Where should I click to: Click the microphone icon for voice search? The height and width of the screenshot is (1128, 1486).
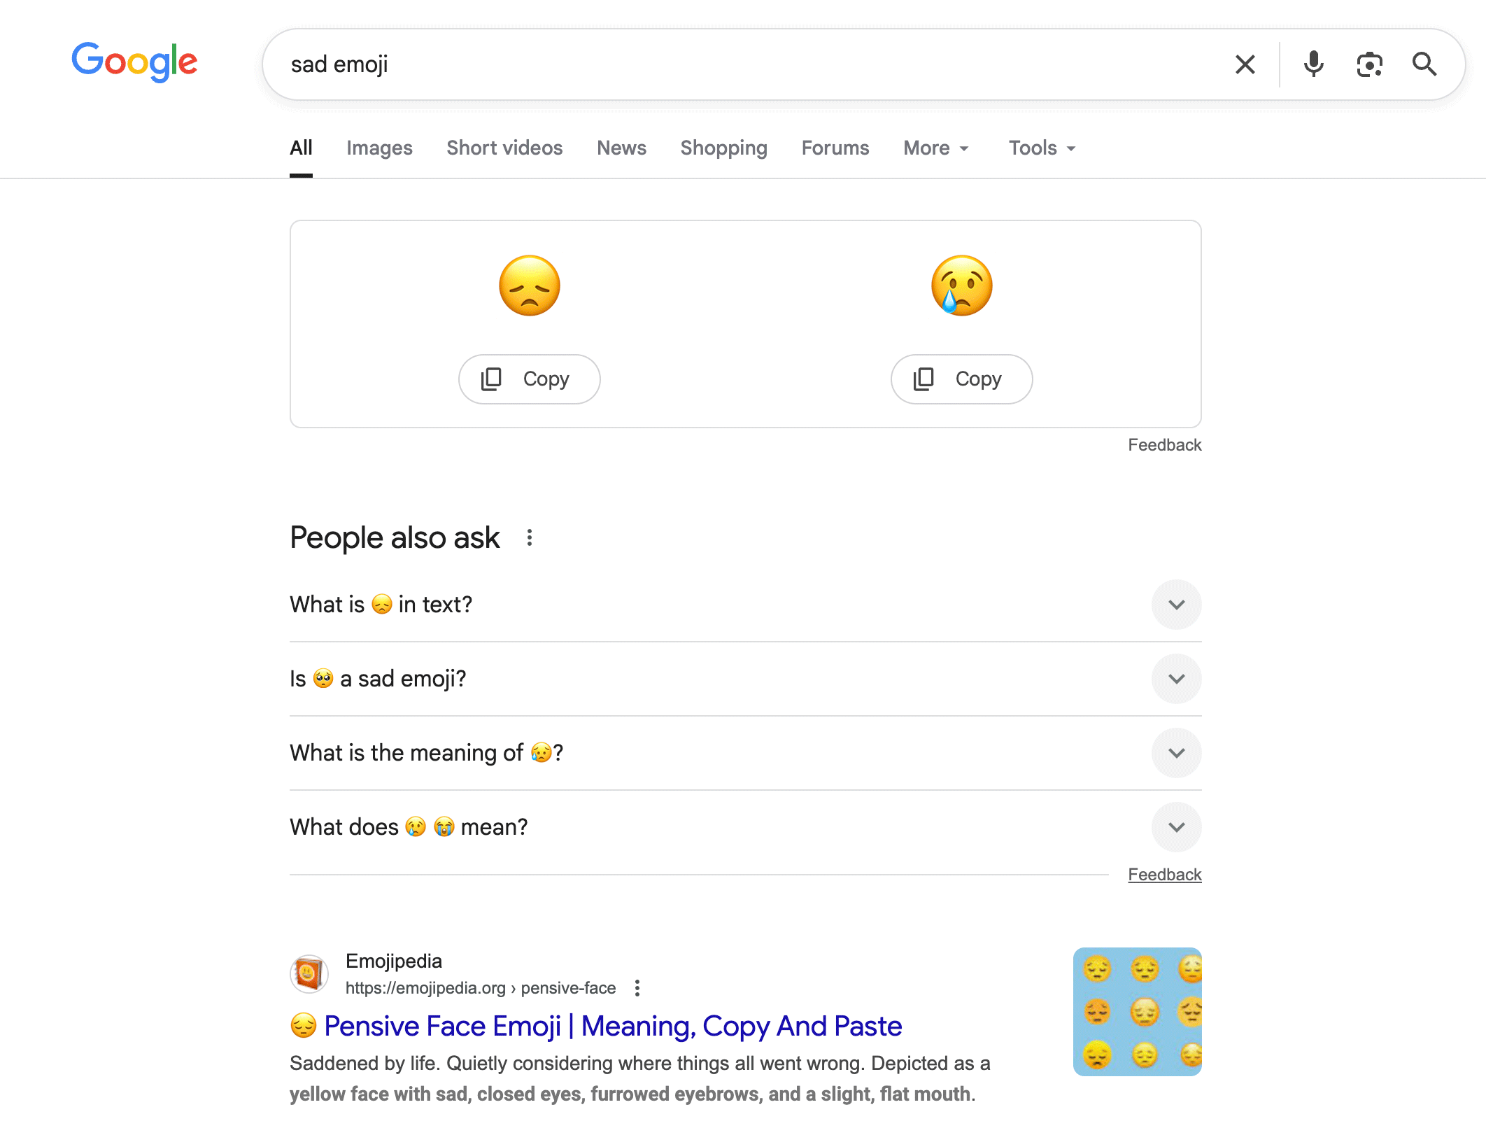tap(1314, 64)
